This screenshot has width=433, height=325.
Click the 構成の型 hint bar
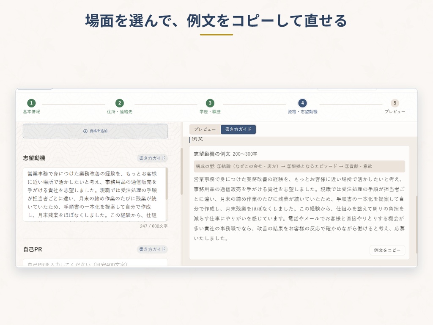click(x=299, y=166)
